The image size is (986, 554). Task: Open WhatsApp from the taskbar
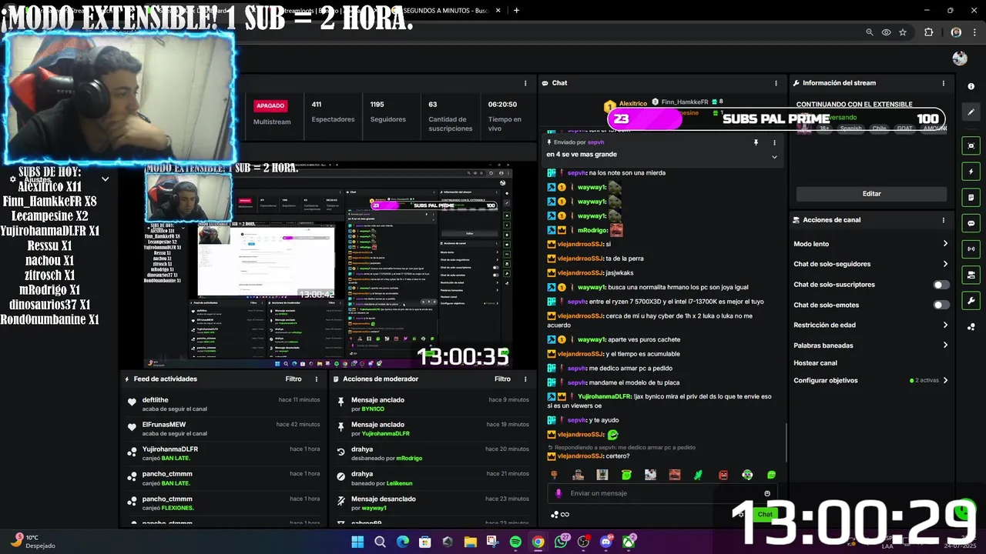[x=561, y=542]
